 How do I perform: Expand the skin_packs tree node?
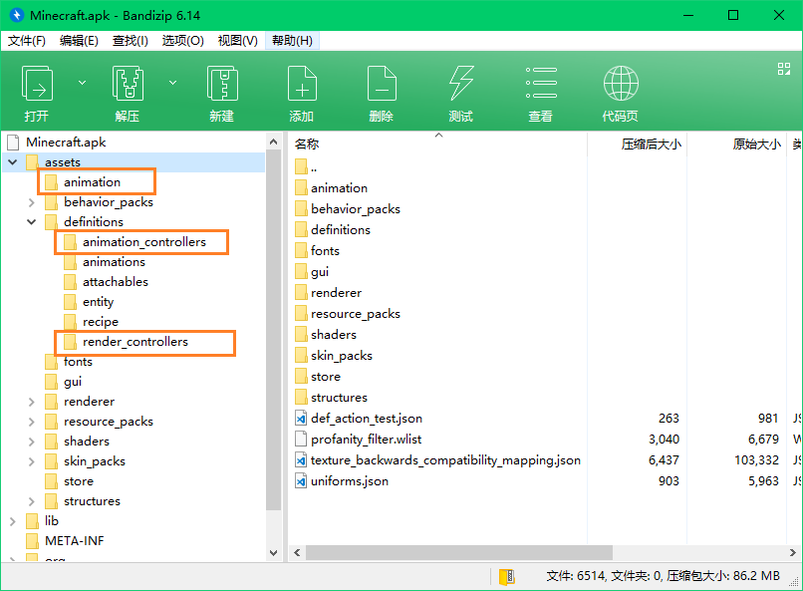[x=32, y=461]
